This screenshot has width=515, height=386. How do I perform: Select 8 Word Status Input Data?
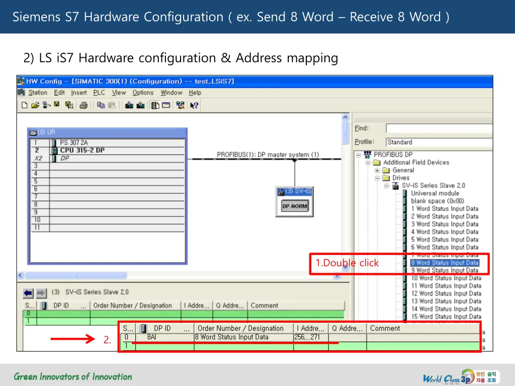[445, 262]
